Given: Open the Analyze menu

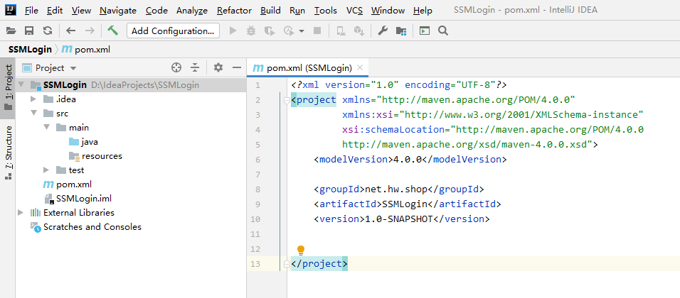Looking at the screenshot, I should [x=191, y=11].
